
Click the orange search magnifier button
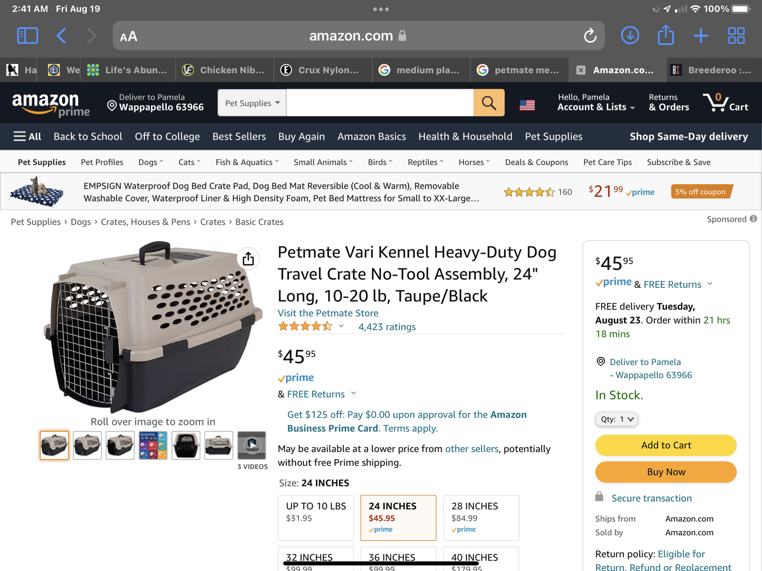tap(489, 103)
